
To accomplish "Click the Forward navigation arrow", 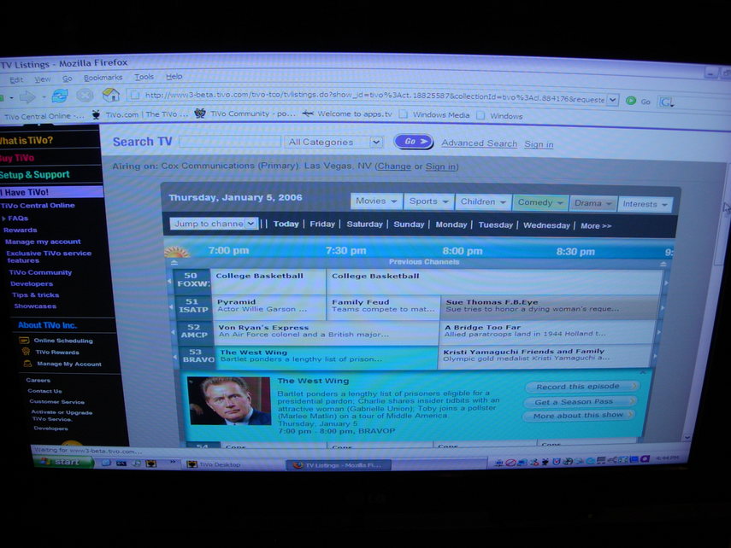I will tap(27, 96).
